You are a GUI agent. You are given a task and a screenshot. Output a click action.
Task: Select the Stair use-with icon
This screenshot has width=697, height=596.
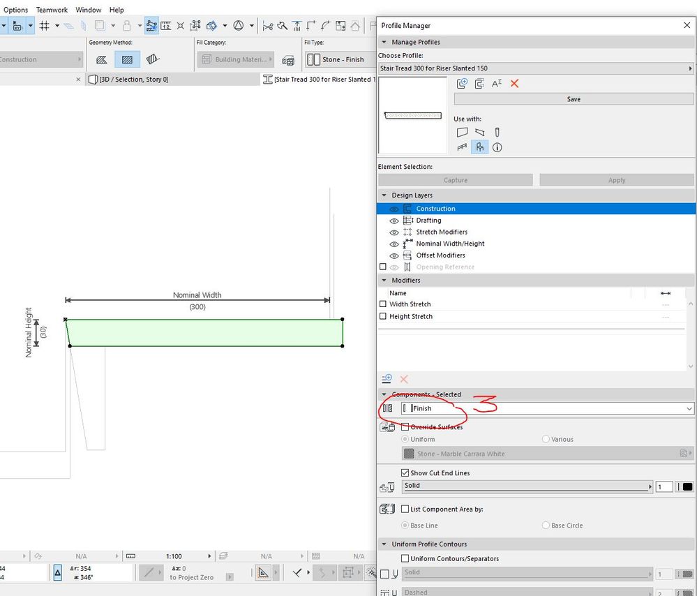[479, 147]
